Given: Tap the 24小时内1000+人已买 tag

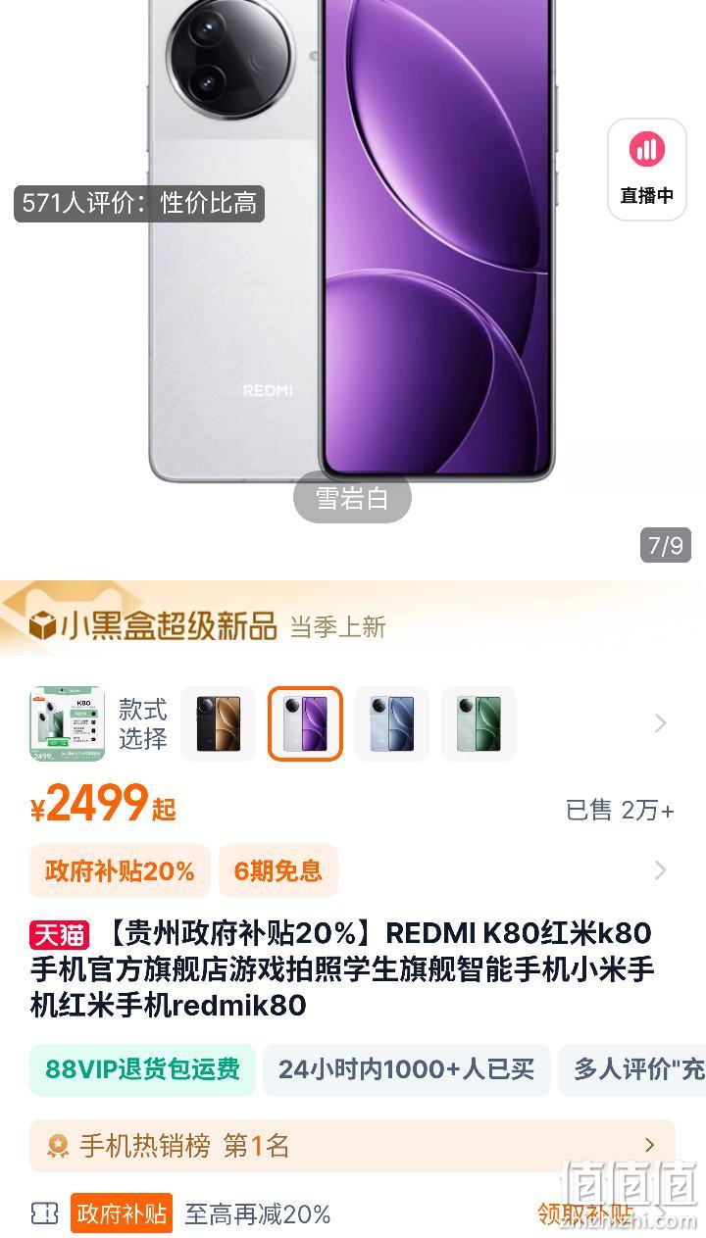Looking at the screenshot, I should click(406, 1069).
